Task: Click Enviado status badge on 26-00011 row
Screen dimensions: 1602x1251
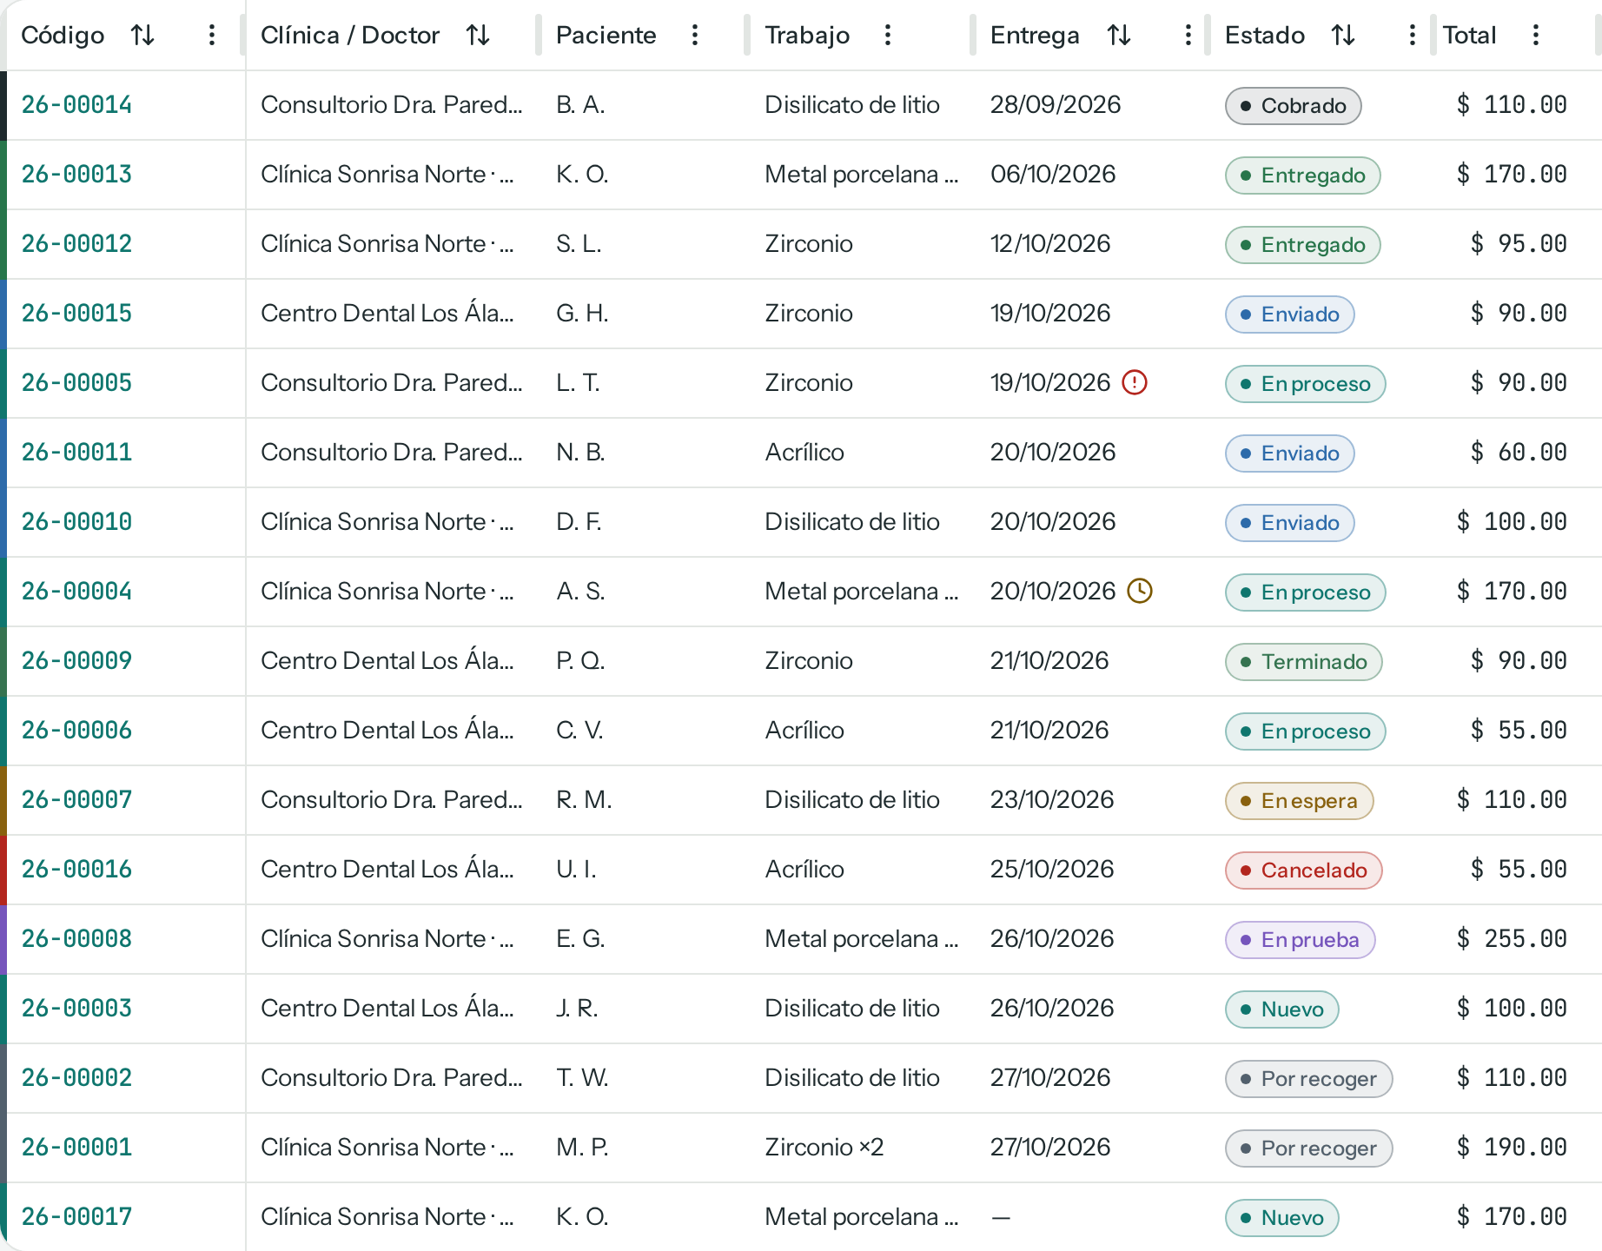Action: click(x=1289, y=453)
